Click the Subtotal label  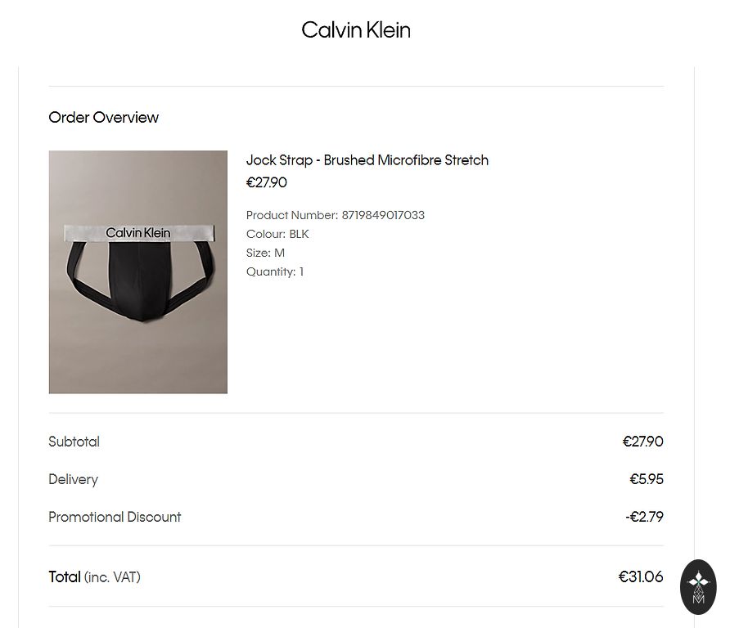(x=74, y=442)
